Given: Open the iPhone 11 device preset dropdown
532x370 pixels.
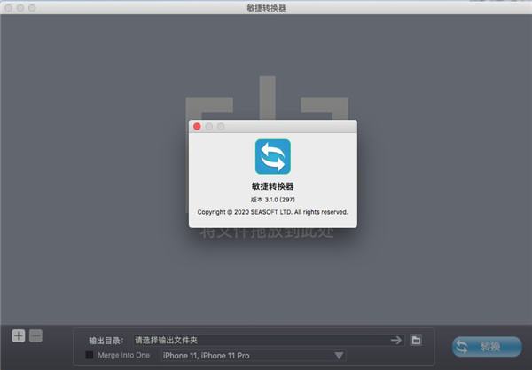Looking at the screenshot, I should coord(254,356).
